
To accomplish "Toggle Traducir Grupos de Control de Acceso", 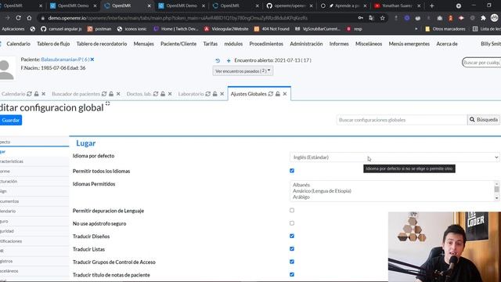I will [x=292, y=262].
